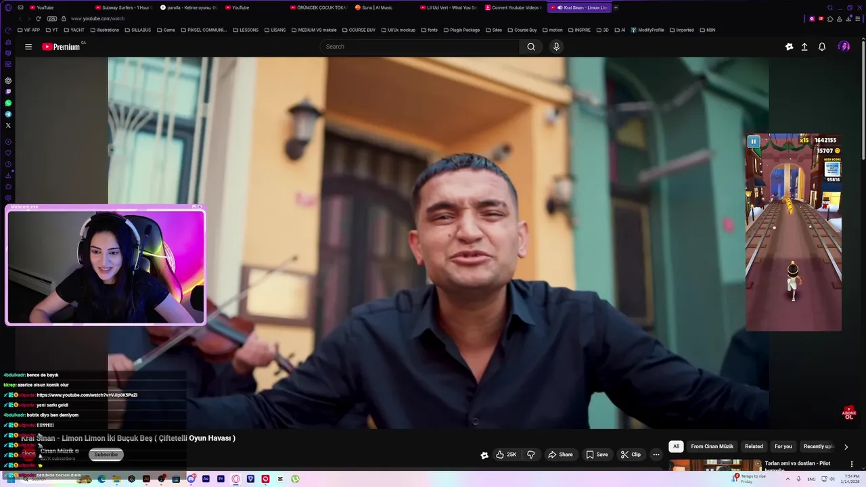Subscribe to the Cinan Müzik channel
866x487 pixels.
(x=106, y=455)
